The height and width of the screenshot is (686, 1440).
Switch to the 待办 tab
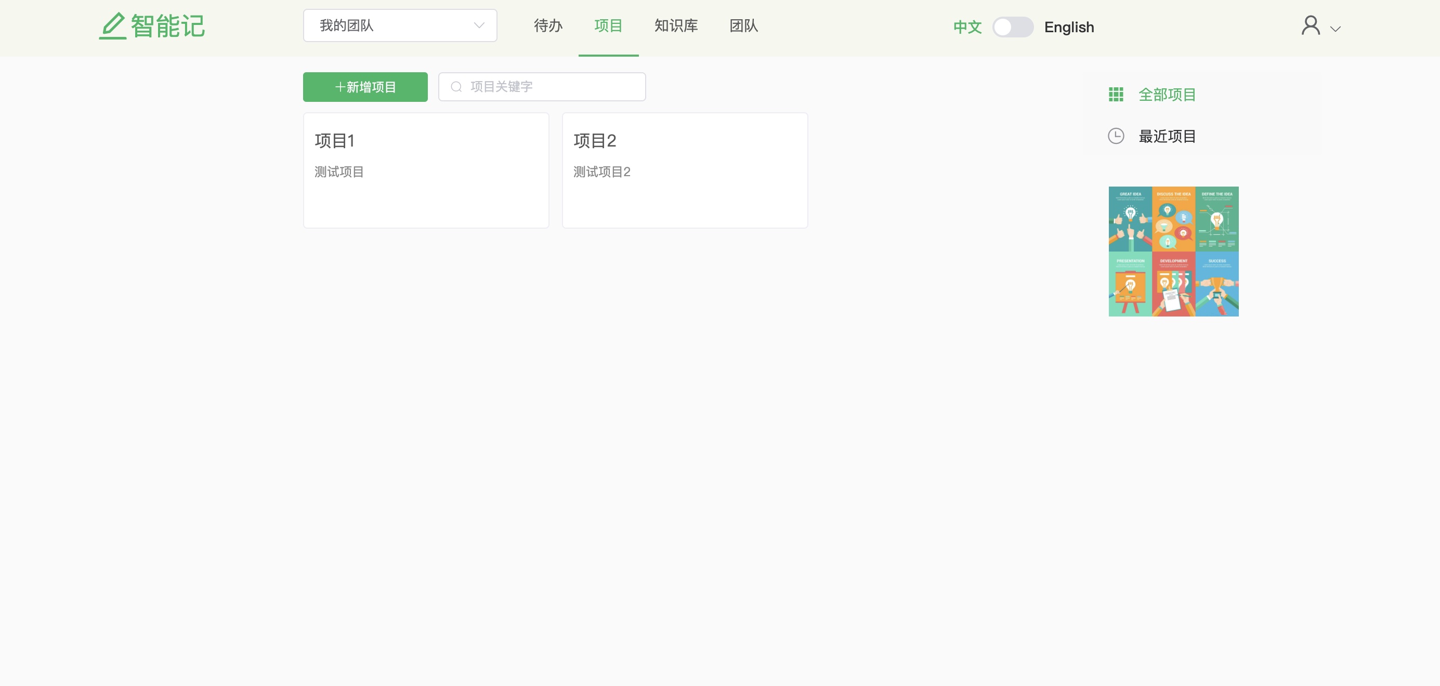(x=548, y=25)
